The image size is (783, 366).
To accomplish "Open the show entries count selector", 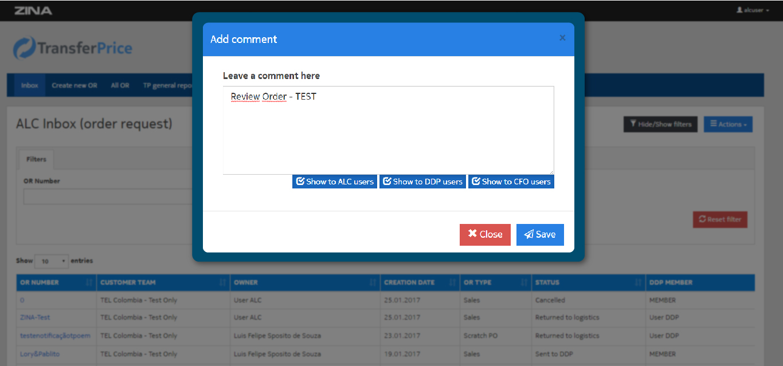I will pyautogui.click(x=52, y=261).
